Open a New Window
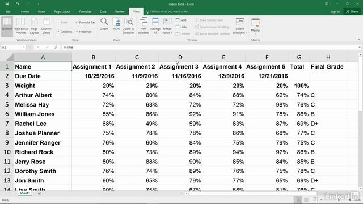The width and height of the screenshot is (363, 204). [143, 26]
